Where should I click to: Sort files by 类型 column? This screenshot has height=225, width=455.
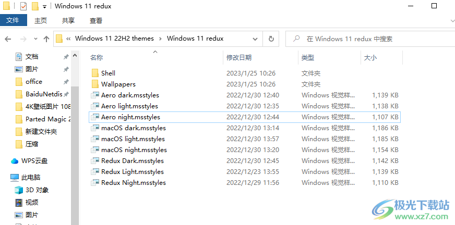307,58
